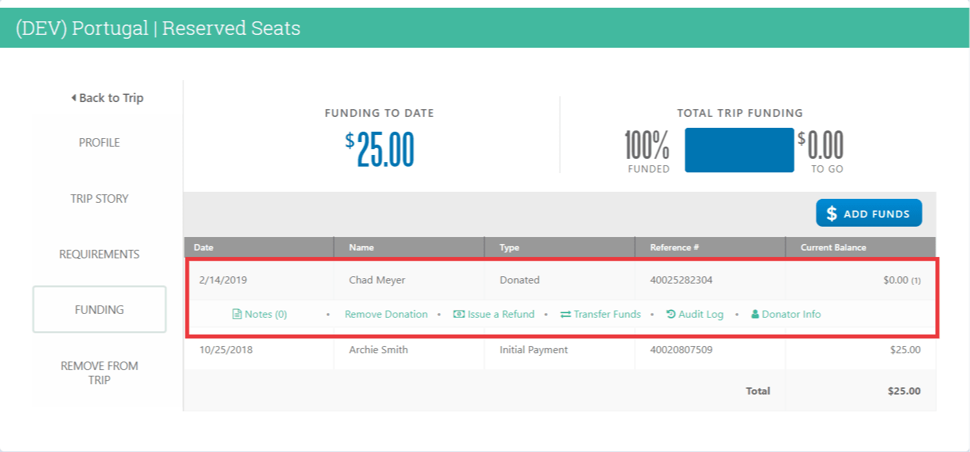The image size is (970, 452).
Task: Click reference number 40025282304
Action: (x=681, y=280)
